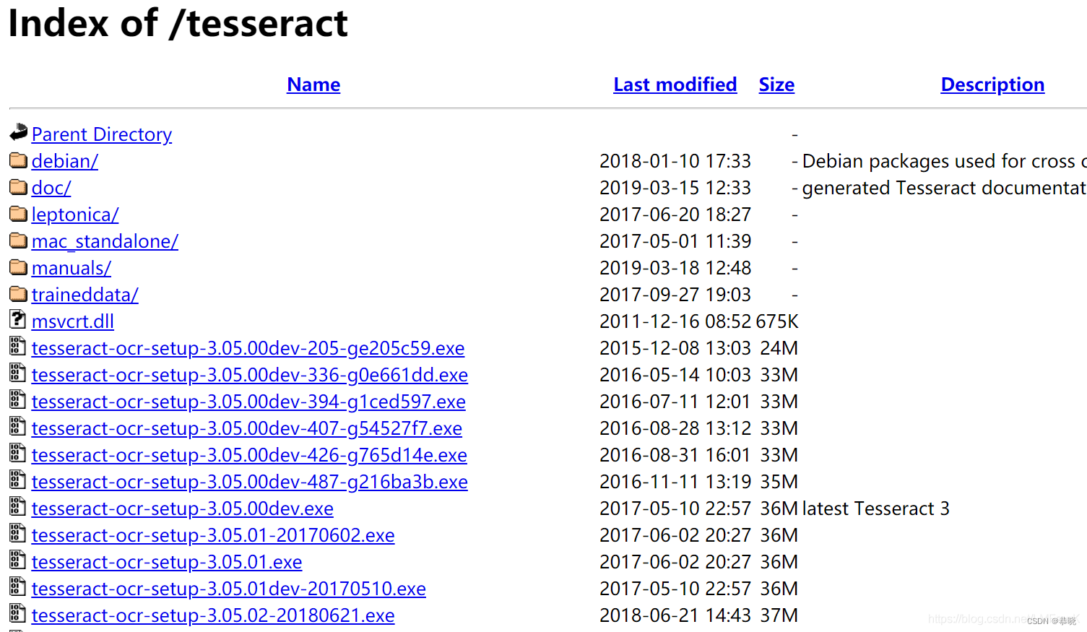The width and height of the screenshot is (1087, 632).
Task: Click the manuals folder icon
Action: tap(18, 267)
